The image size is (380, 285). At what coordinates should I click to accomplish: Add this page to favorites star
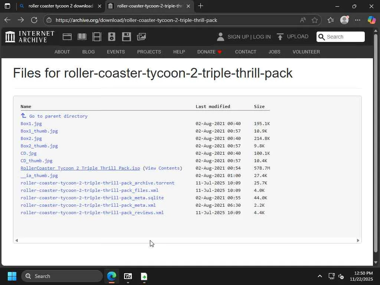point(315,20)
